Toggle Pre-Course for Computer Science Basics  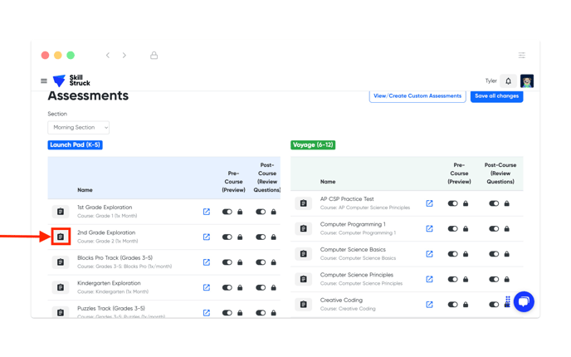click(452, 254)
